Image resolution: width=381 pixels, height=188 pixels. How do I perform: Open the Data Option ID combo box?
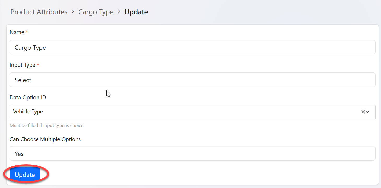183,112
